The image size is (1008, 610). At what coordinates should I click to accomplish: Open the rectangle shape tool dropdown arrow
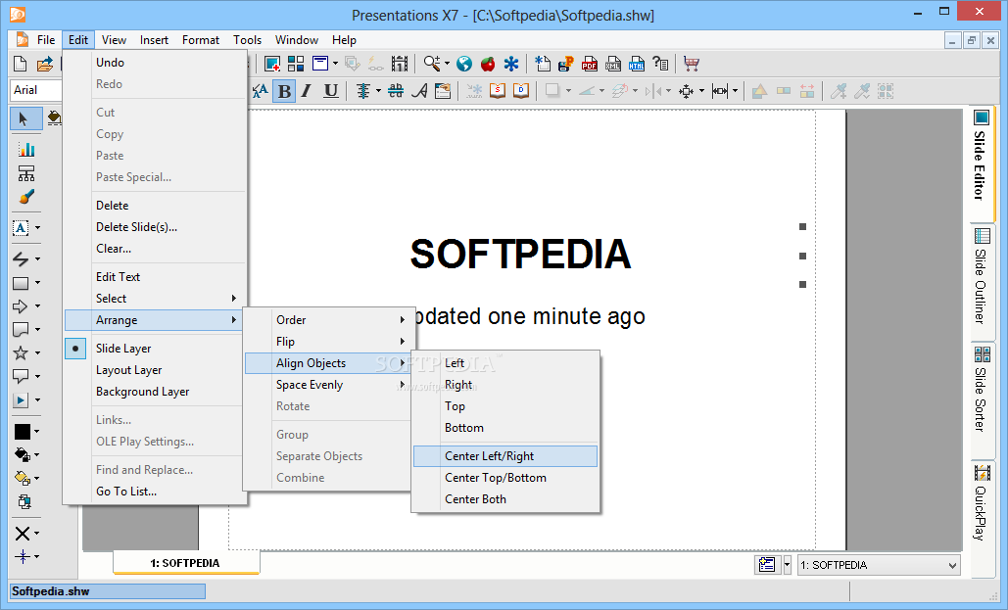37,283
